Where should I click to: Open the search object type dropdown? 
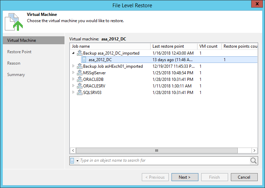(78, 161)
